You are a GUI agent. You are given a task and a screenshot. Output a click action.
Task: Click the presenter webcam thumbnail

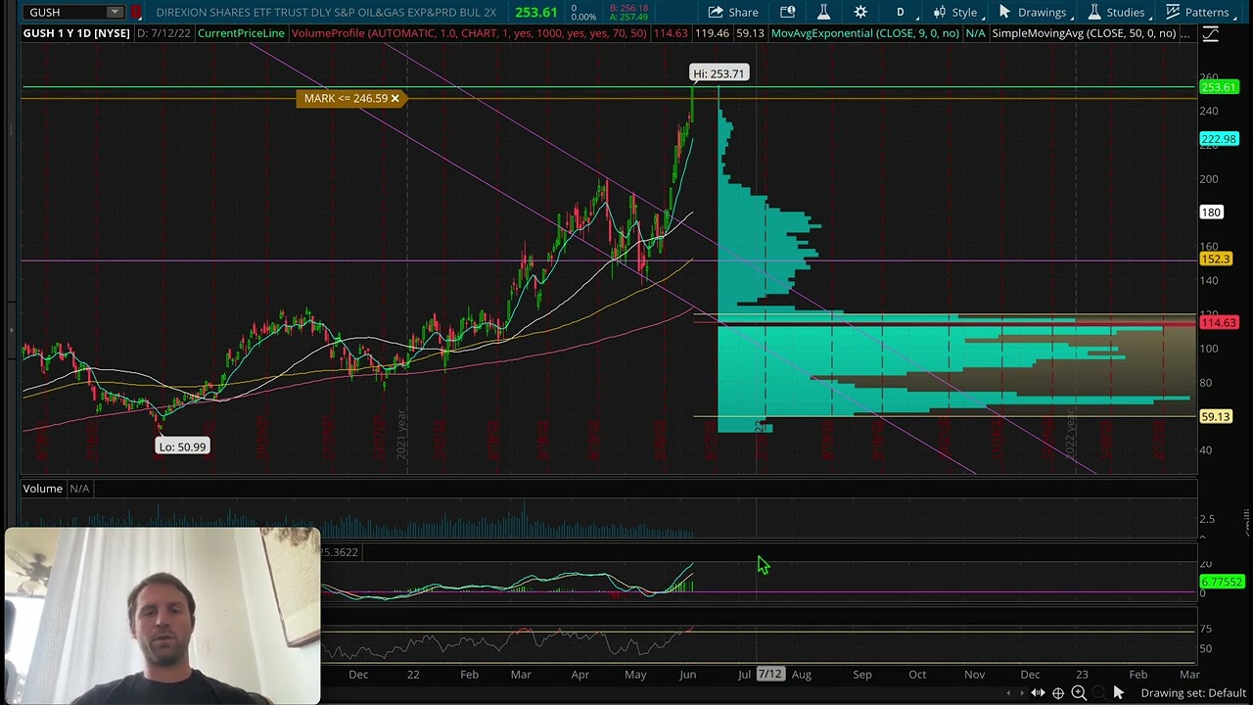click(x=162, y=616)
